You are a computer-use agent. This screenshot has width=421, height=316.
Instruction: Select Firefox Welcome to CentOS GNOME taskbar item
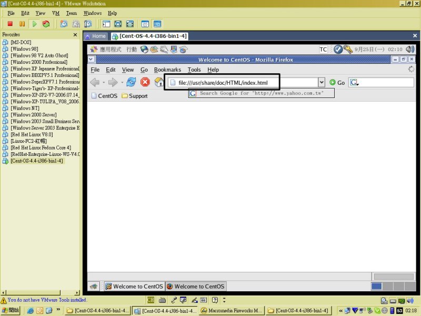tap(196, 287)
